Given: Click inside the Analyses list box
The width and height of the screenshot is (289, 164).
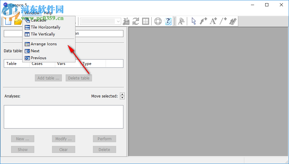Looking at the screenshot, I should click(x=63, y=117).
